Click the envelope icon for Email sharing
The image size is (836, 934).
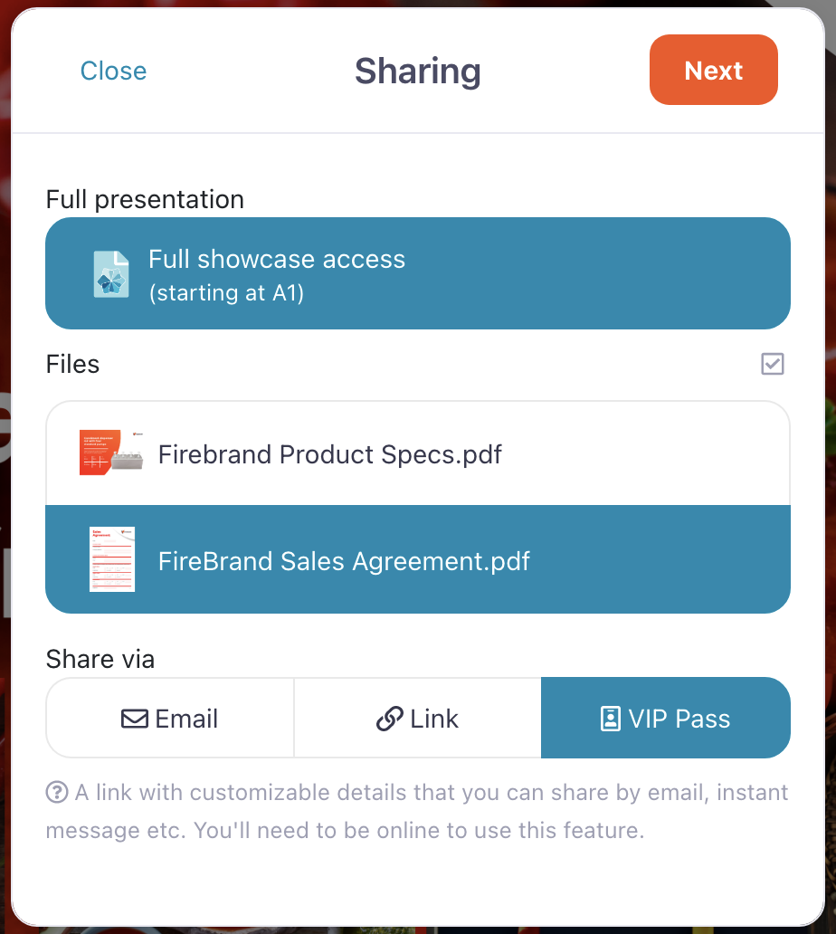coord(135,720)
